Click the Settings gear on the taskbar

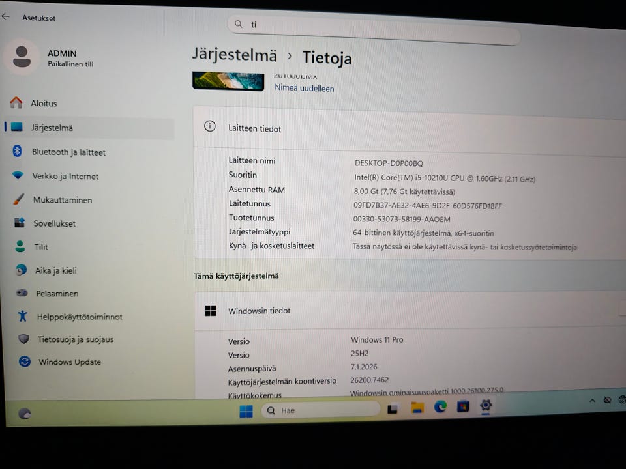coord(486,405)
